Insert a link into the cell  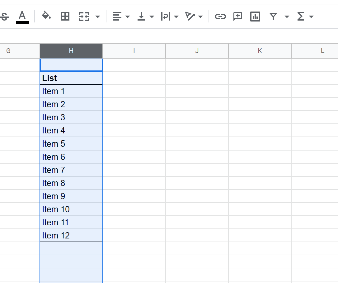click(220, 17)
